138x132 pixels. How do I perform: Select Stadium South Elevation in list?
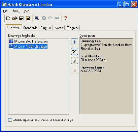[x=31, y=41]
